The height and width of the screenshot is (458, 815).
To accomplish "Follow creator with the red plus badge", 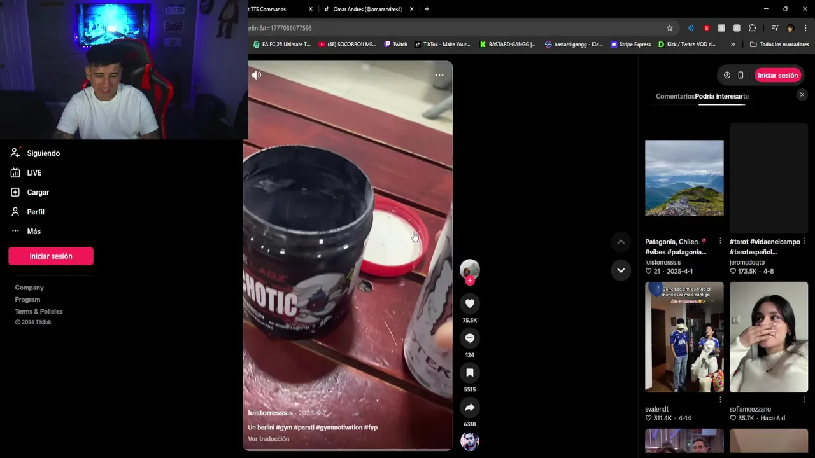I will (x=470, y=281).
